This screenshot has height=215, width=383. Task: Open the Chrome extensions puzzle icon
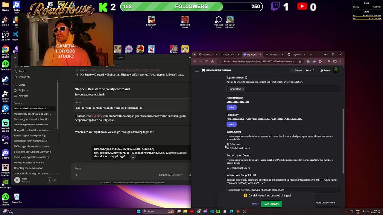click(x=320, y=62)
